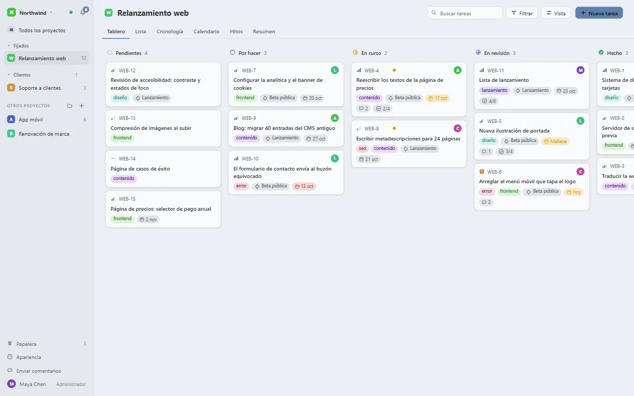The width and height of the screenshot is (634, 396).
Task: Open the Filtrar options
Action: tap(521, 13)
